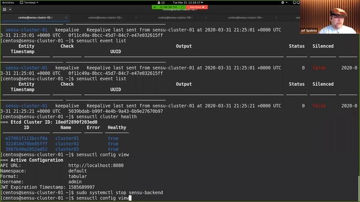Switch to the centos@sensu-cluster-01 tab
This screenshot has width=360, height=202.
[x=35, y=17]
